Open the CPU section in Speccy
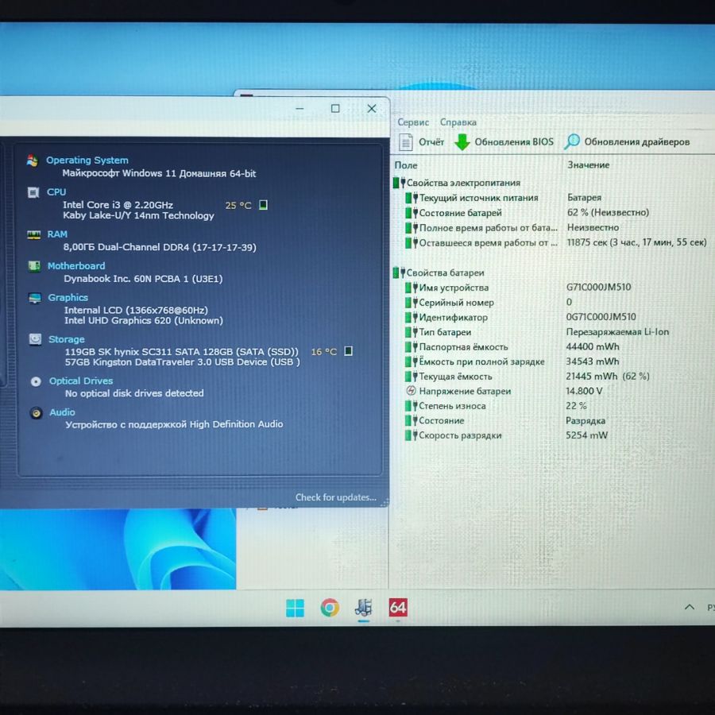This screenshot has width=715, height=715. 56,192
